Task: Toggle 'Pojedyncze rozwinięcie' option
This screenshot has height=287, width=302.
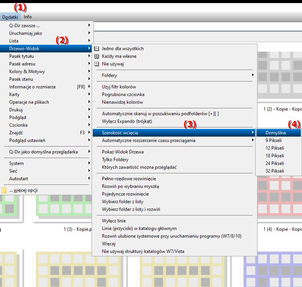Action: pyautogui.click(x=175, y=194)
